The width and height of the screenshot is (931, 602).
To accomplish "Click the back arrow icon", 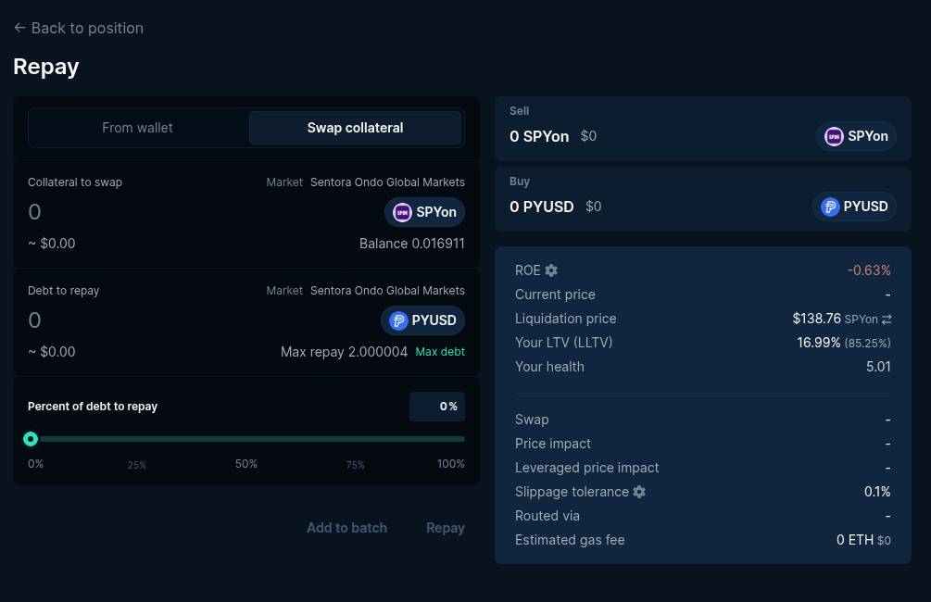I will pyautogui.click(x=19, y=28).
